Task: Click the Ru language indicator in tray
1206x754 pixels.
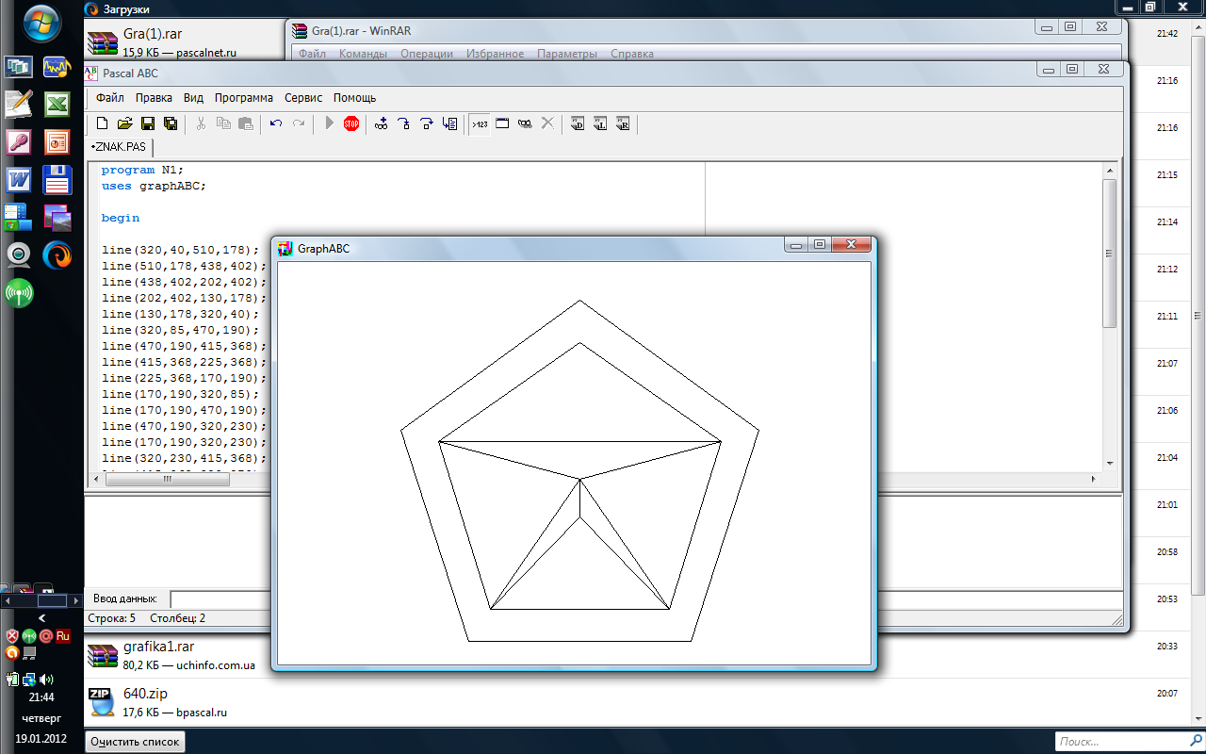Action: [x=63, y=636]
